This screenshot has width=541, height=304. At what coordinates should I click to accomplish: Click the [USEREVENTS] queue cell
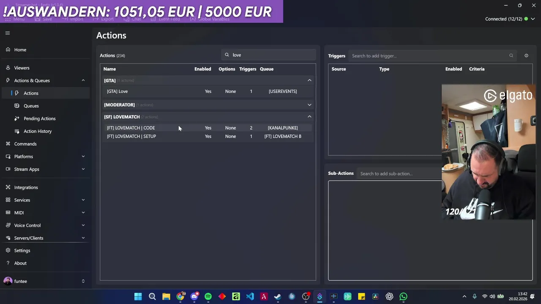coord(283,91)
